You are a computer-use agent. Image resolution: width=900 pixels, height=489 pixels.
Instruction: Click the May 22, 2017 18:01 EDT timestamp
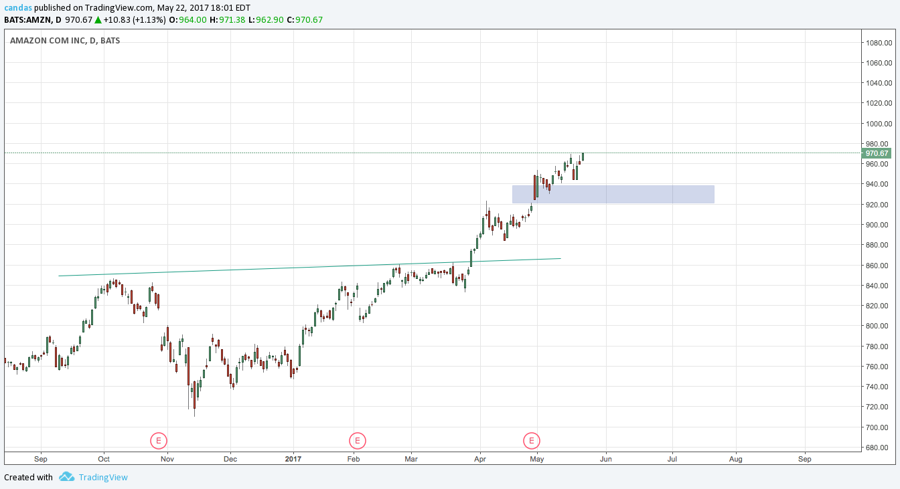204,7
